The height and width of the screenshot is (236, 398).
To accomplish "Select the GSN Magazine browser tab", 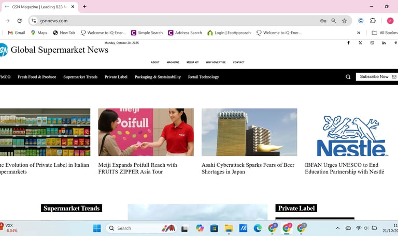I will (x=39, y=7).
